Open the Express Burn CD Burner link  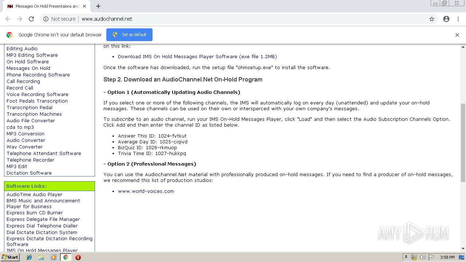tap(35, 213)
